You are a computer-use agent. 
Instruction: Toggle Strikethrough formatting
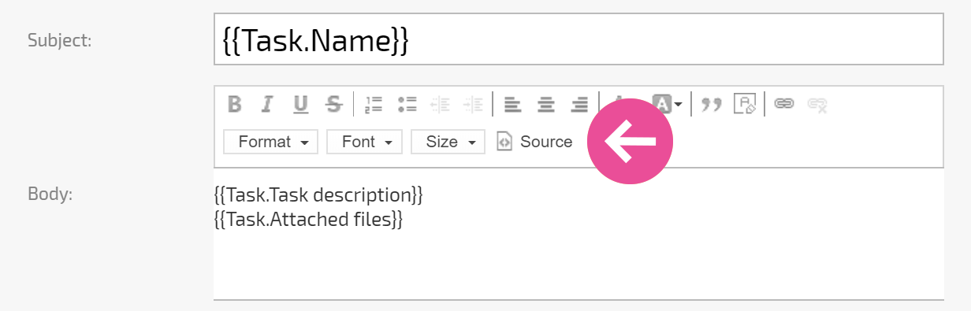click(x=334, y=104)
